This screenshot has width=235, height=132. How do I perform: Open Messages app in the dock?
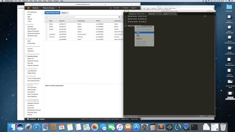pos(103,127)
